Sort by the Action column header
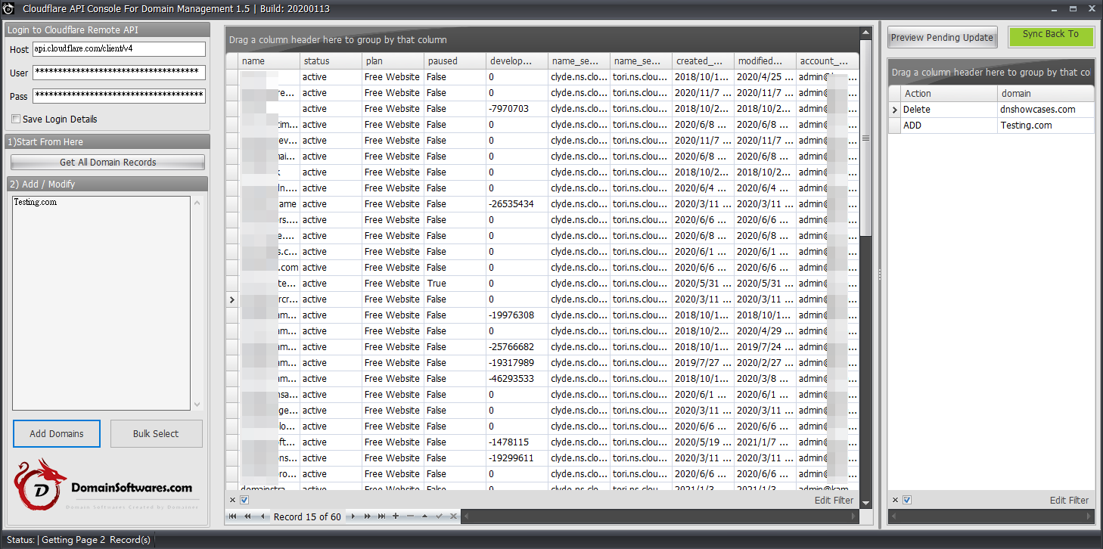This screenshot has height=549, width=1103. [x=949, y=94]
